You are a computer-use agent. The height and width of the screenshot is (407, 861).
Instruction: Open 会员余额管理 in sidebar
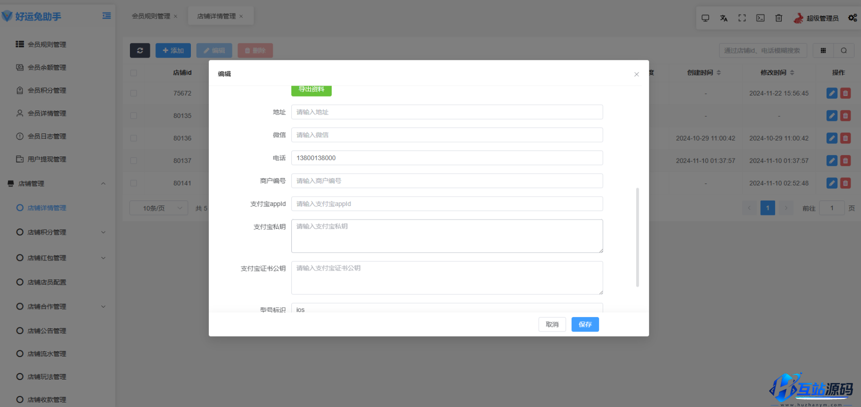click(47, 67)
